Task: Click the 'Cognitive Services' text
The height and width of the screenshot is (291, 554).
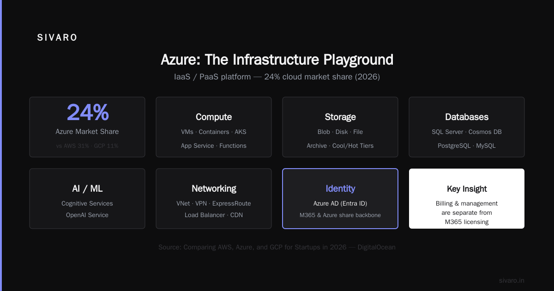Action: [x=87, y=203]
